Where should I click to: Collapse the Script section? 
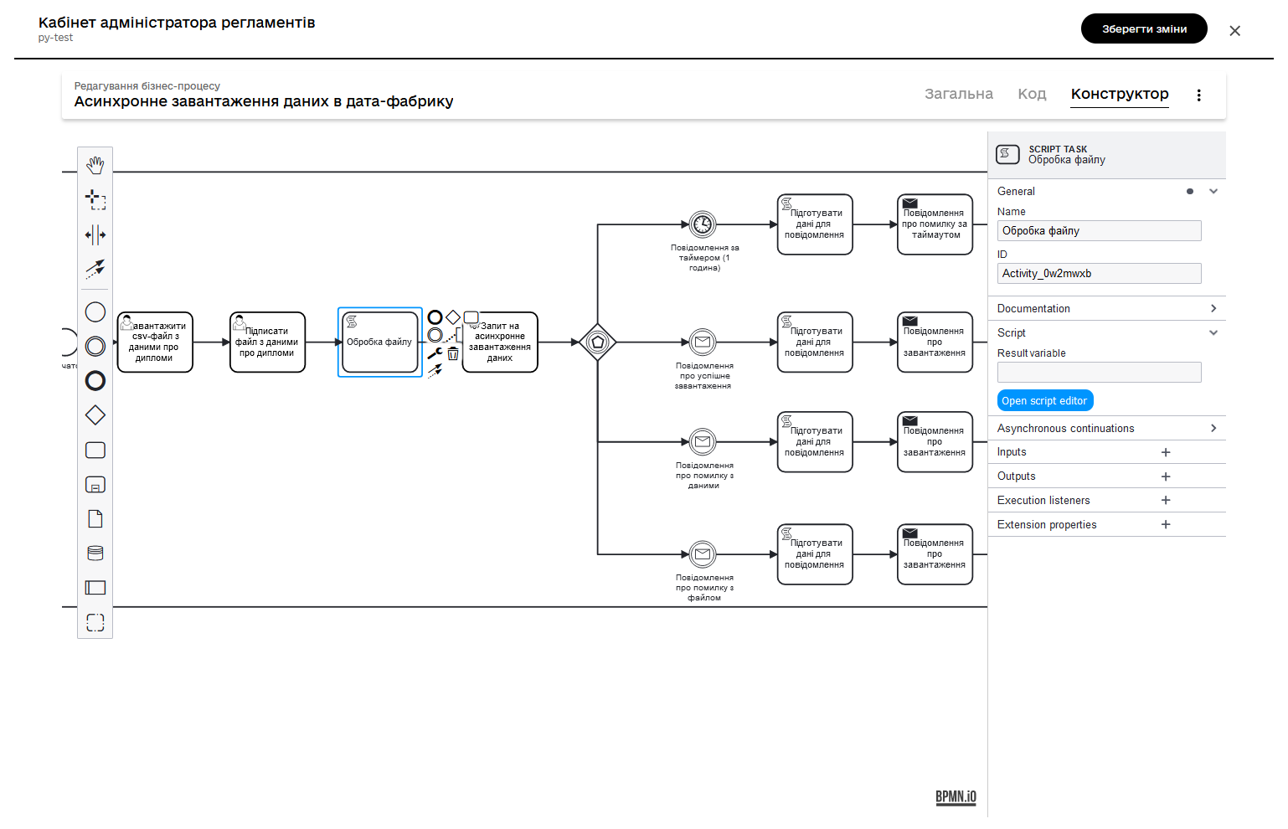pos(1213,333)
